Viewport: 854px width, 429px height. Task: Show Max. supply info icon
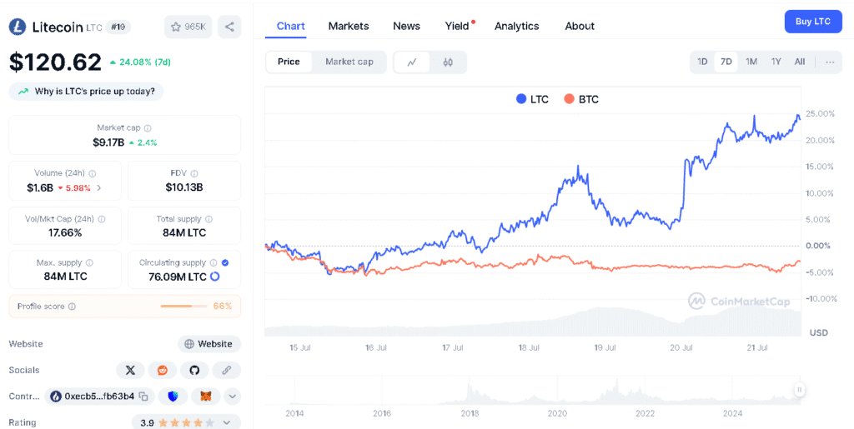(x=89, y=262)
